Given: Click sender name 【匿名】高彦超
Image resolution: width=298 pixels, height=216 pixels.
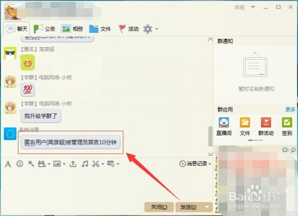Looking at the screenshot, I should tap(38, 49).
